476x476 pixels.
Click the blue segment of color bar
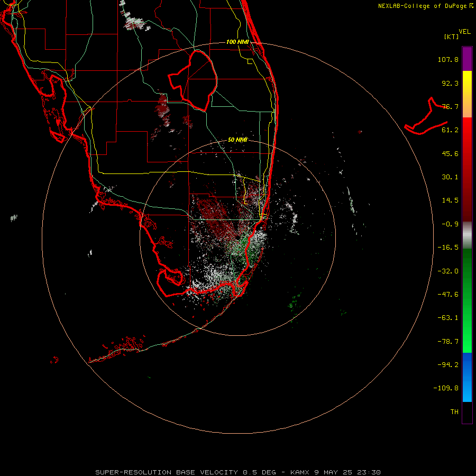tap(467, 377)
